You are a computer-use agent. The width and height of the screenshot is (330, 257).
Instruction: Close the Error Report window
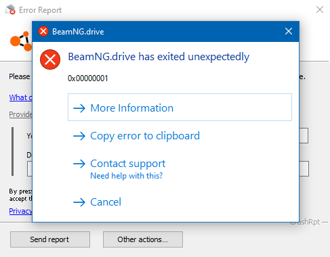[x=320, y=9]
